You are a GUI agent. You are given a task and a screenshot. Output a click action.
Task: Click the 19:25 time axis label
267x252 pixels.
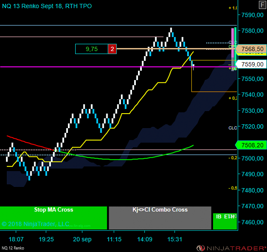[46, 239]
